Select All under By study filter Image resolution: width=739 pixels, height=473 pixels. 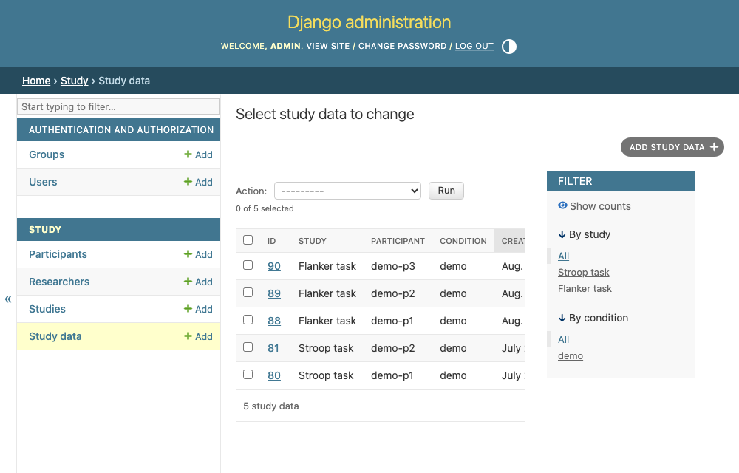click(x=563, y=256)
